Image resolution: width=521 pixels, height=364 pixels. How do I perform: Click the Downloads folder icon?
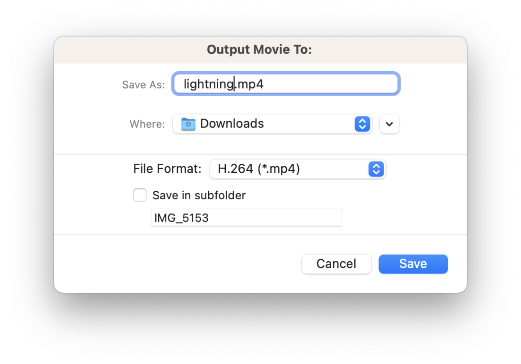188,124
